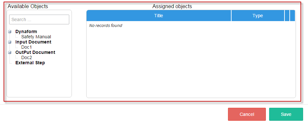The image size is (308, 124).
Task: Collapse the OutPut Document tree node
Action: (x=10, y=52)
